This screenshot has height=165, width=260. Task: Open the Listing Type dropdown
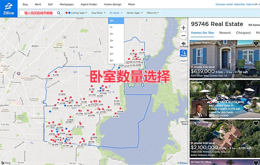[x=76, y=13]
